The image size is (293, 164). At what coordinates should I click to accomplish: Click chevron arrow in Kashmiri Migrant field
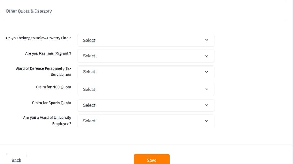click(207, 56)
